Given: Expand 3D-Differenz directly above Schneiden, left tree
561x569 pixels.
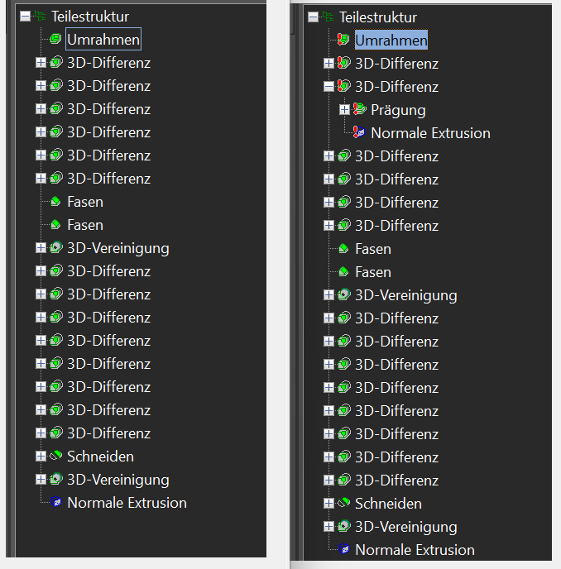Looking at the screenshot, I should (x=41, y=433).
